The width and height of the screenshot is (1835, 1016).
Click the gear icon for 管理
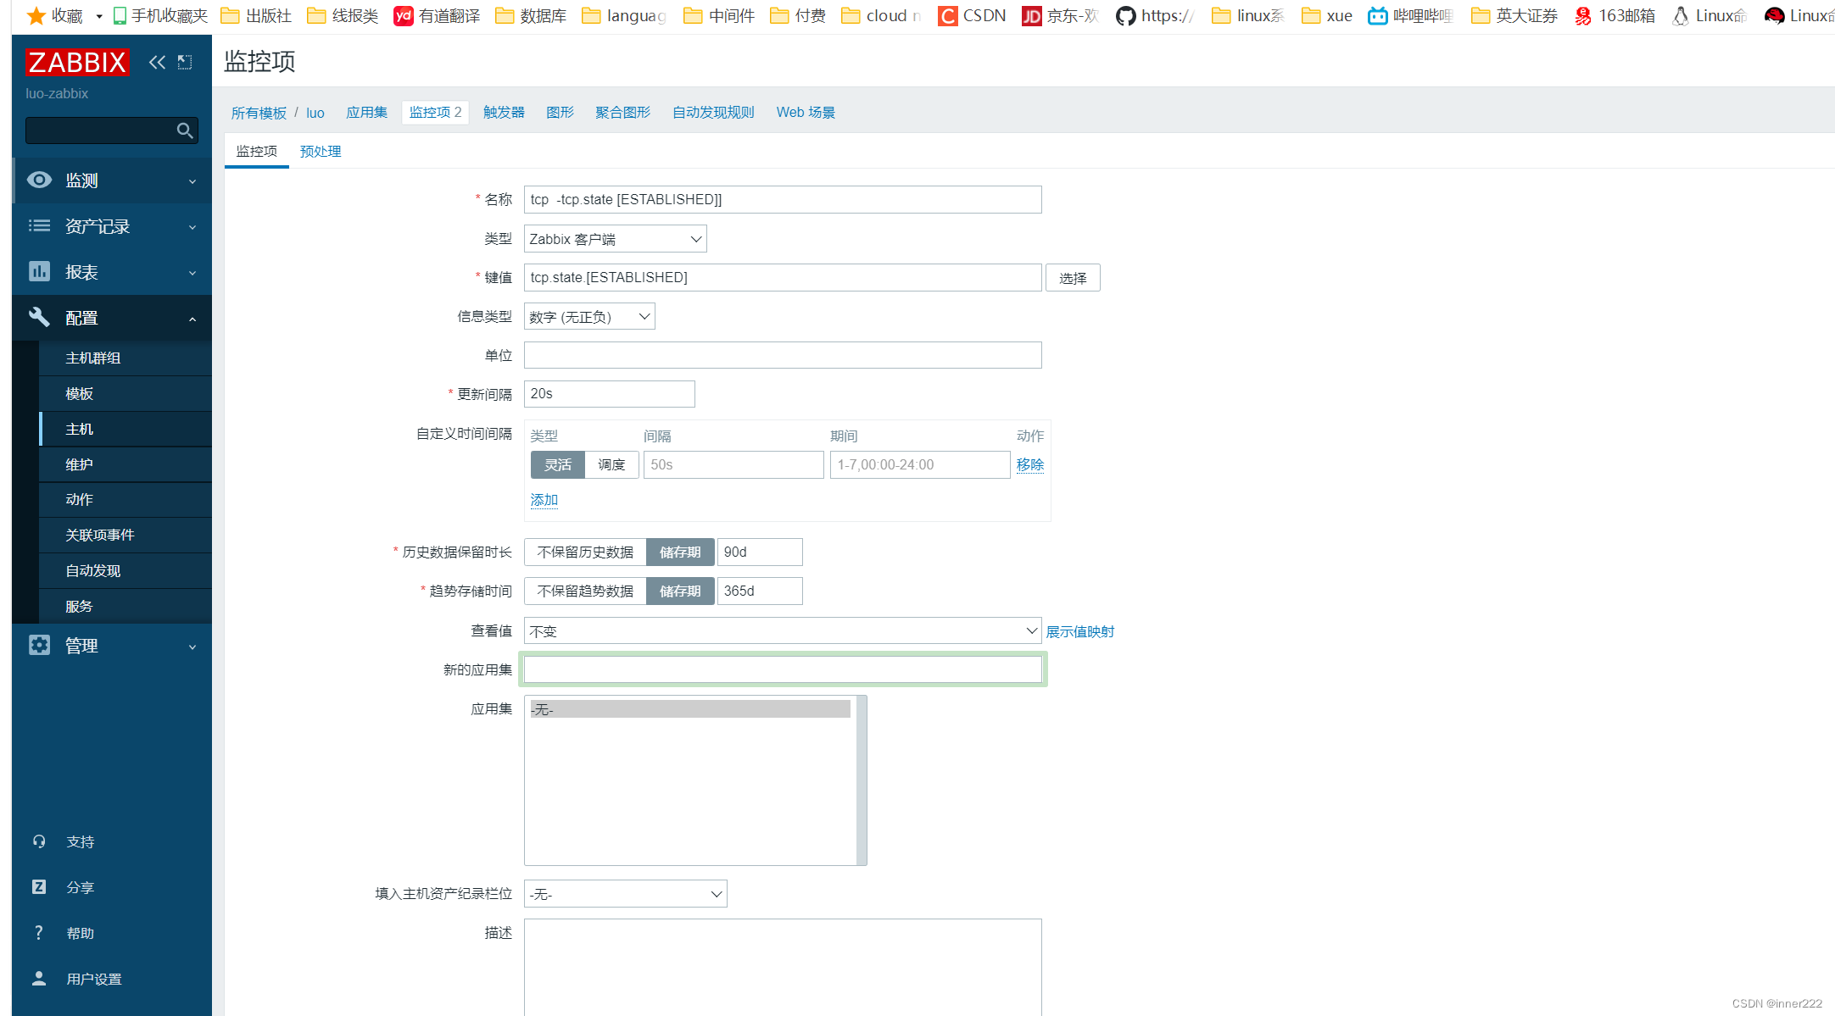pos(39,645)
